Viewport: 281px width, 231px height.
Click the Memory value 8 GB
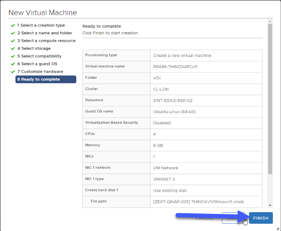pyautogui.click(x=158, y=146)
